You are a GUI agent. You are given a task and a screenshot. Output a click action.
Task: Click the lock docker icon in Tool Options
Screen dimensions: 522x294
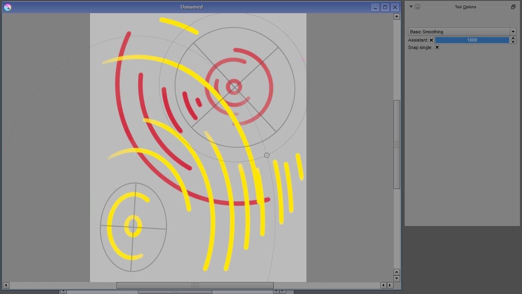[x=418, y=7]
